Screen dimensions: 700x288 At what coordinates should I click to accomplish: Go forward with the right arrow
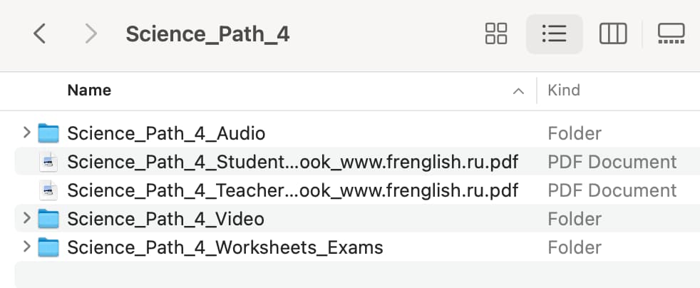pos(91,34)
